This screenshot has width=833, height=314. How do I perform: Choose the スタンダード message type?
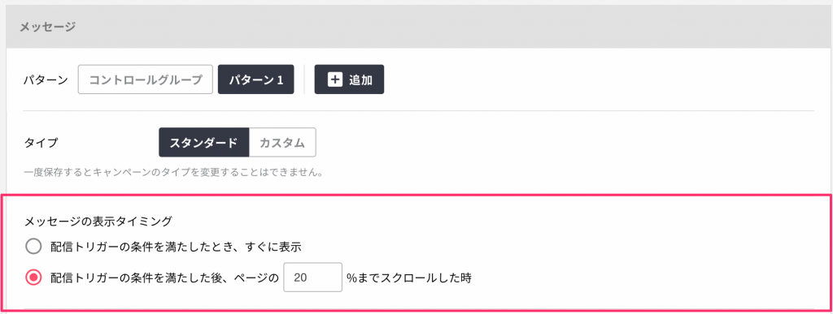[203, 143]
